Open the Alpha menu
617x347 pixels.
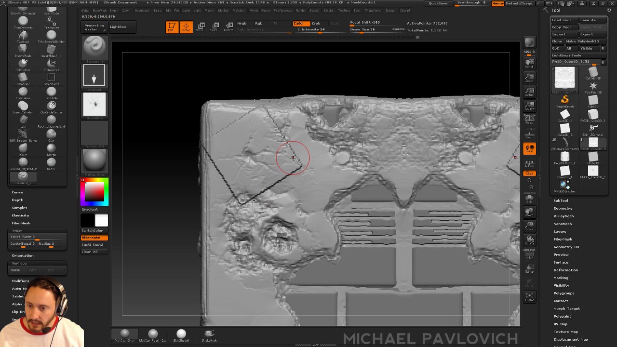85,10
